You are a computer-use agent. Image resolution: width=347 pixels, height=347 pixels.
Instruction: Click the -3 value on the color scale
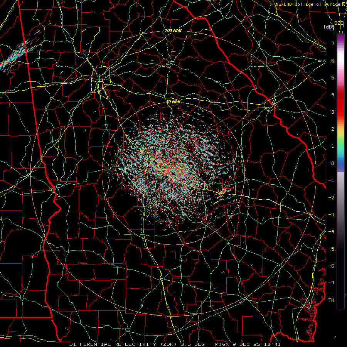pyautogui.click(x=331, y=215)
